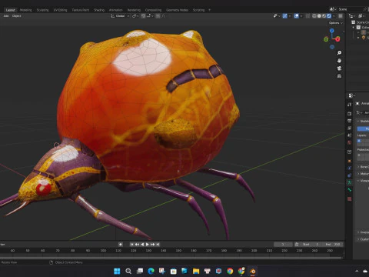Open the Render properties tab
Viewport: 369px width, 277px height.
(x=350, y=113)
